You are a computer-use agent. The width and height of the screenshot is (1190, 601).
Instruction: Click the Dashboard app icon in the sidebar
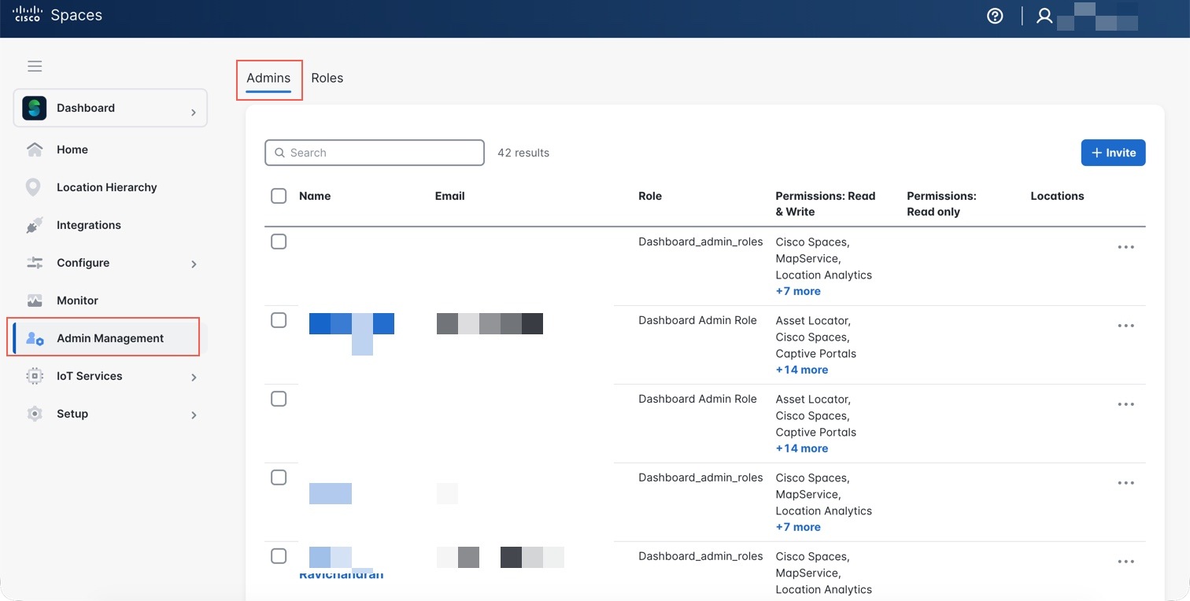[35, 108]
